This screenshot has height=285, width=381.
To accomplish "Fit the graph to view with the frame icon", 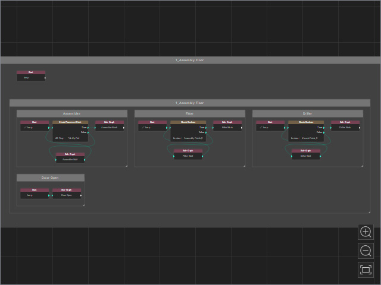I will [366, 270].
